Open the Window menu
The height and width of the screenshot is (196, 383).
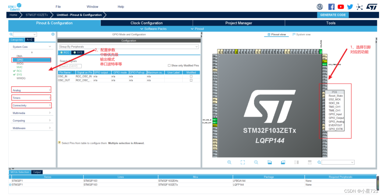[x=92, y=7]
